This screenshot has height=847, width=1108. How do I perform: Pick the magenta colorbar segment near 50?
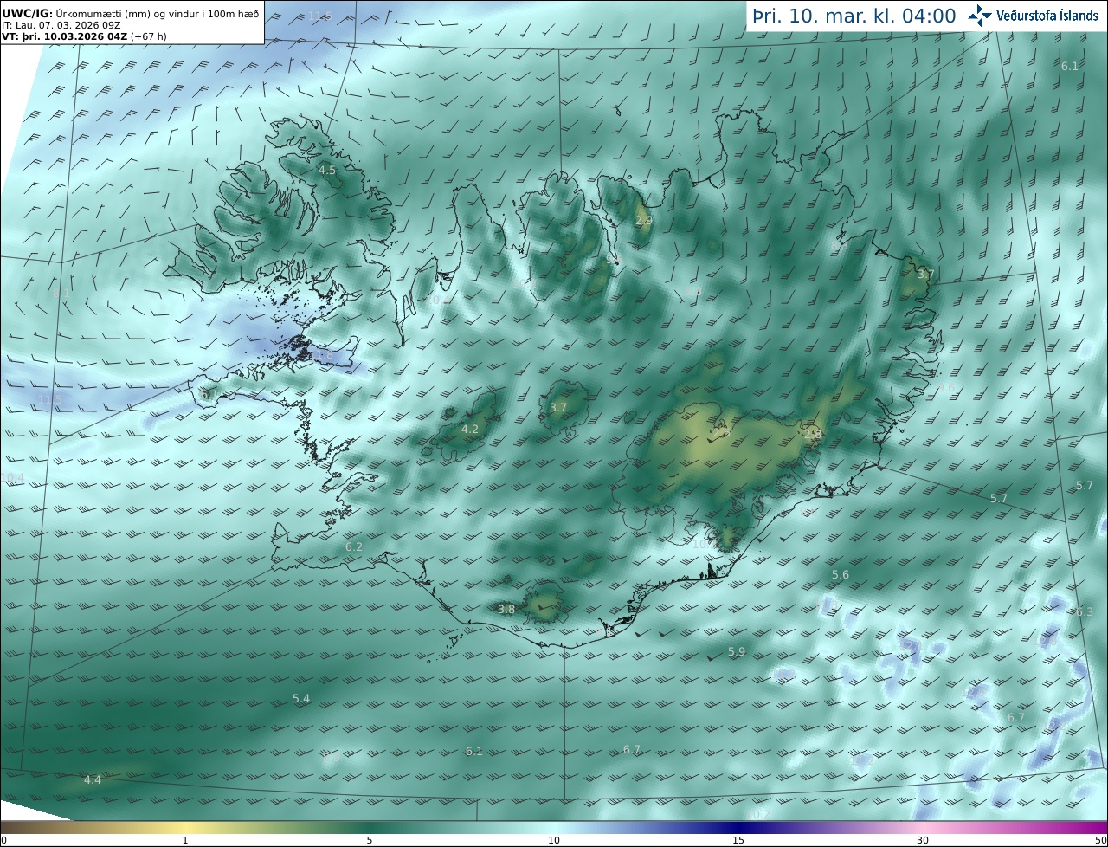click(1092, 827)
